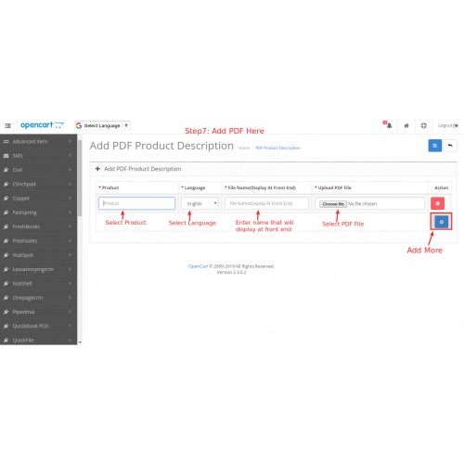Add another row with blue plus button

pos(442,222)
